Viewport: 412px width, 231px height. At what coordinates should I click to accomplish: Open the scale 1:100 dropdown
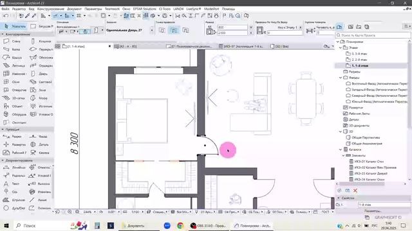[142, 212]
